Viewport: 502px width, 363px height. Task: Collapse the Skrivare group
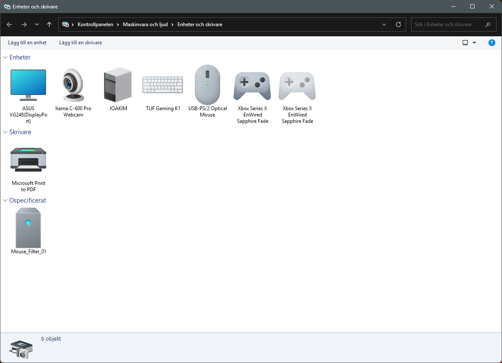tap(5, 132)
